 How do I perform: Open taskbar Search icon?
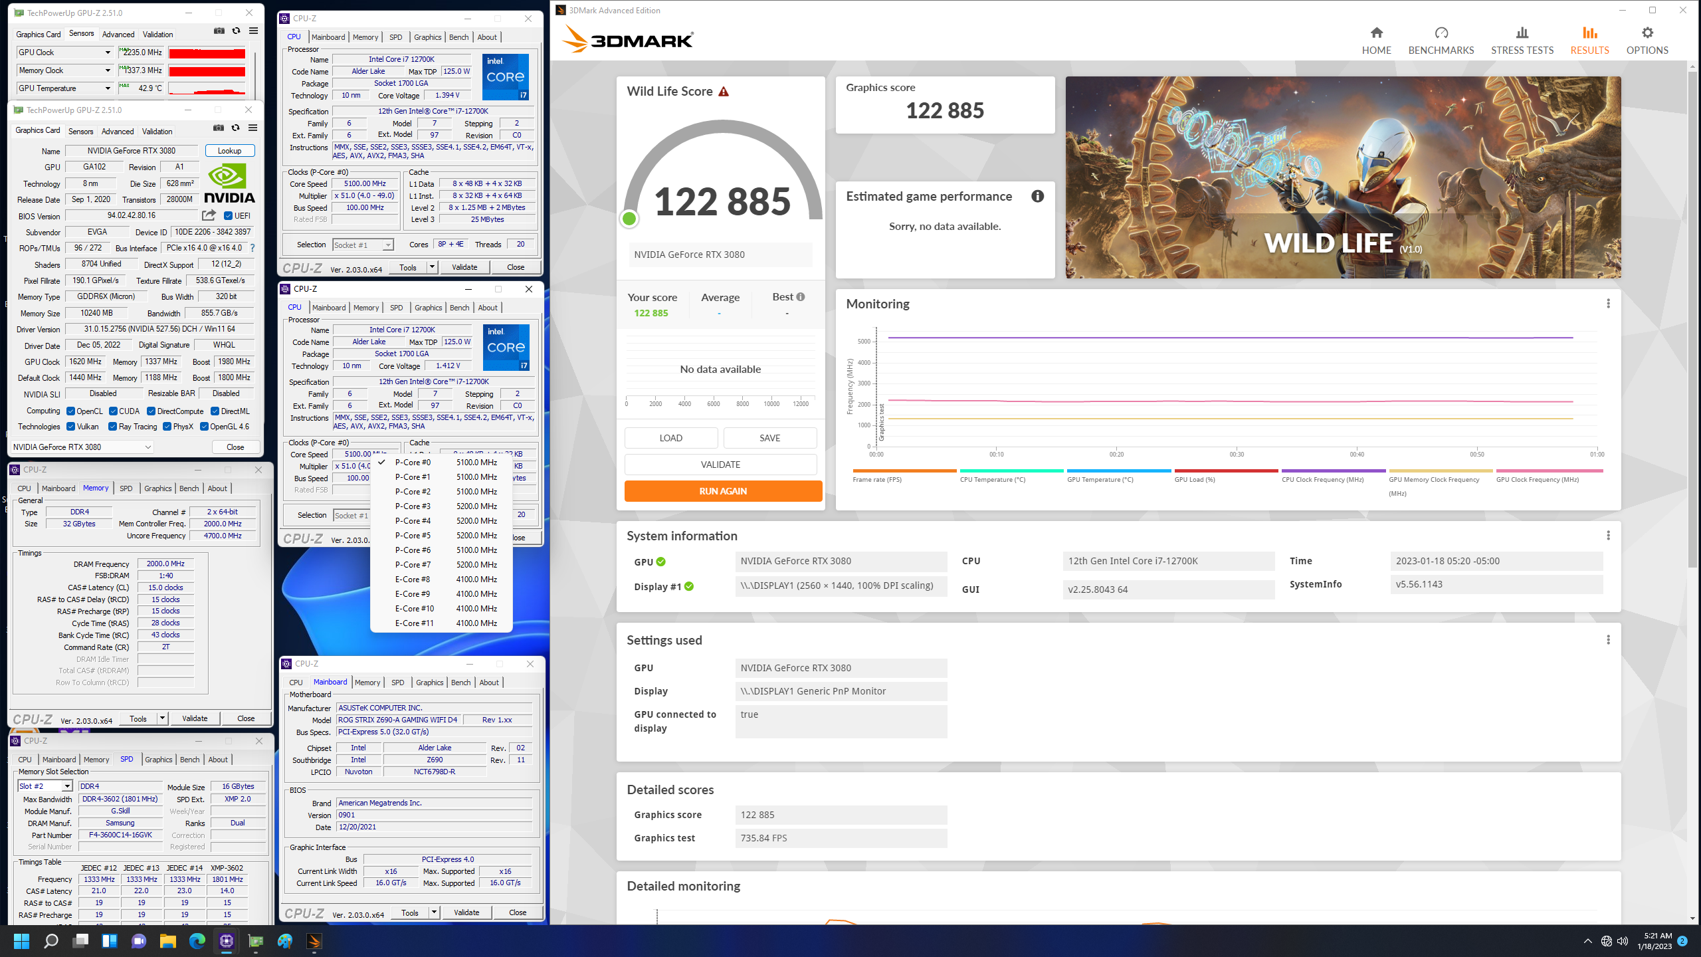(51, 941)
